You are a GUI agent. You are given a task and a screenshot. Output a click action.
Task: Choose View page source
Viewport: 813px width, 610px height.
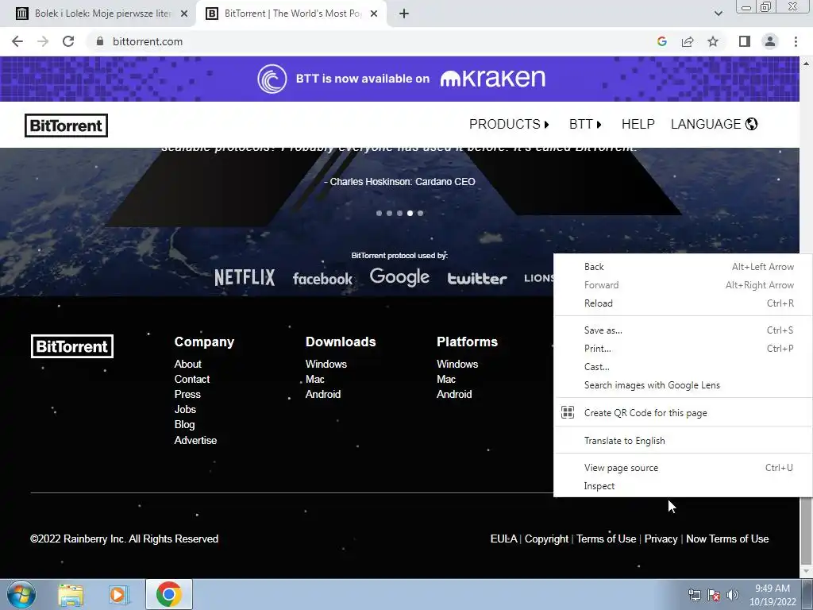point(684,468)
